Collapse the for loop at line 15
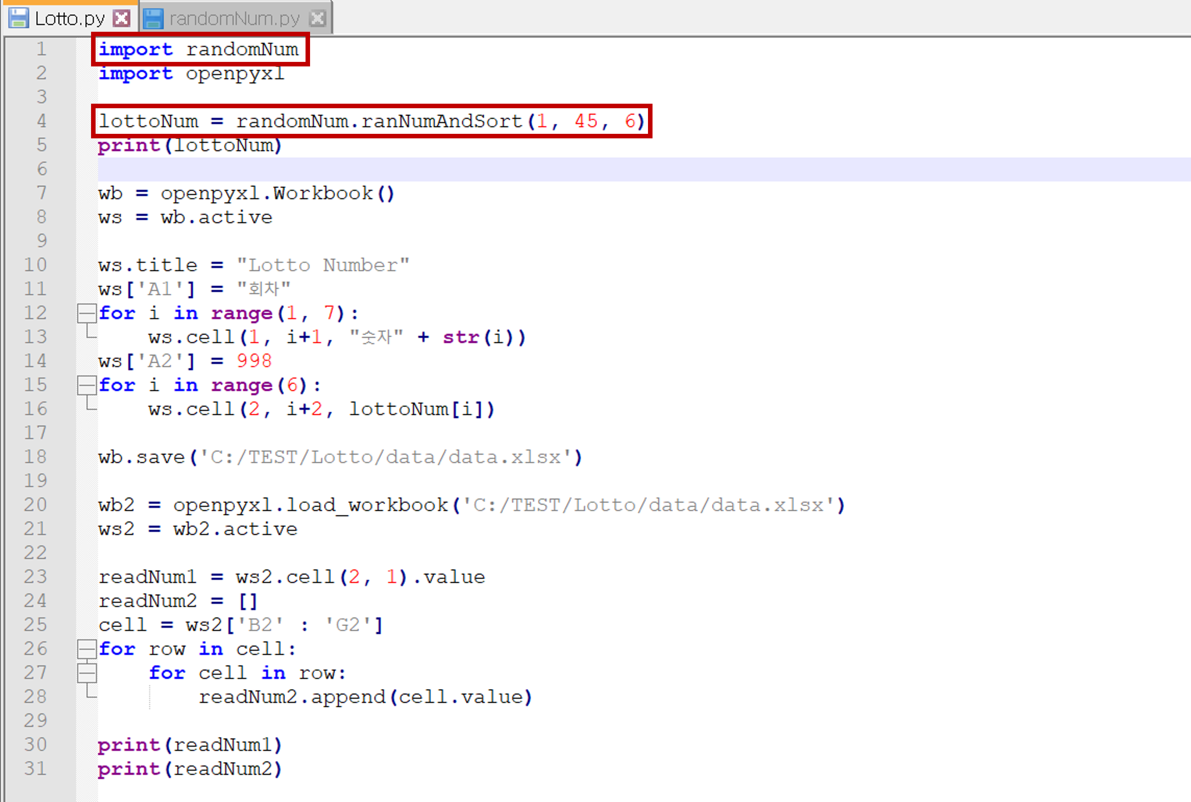This screenshot has height=802, width=1191. click(87, 385)
